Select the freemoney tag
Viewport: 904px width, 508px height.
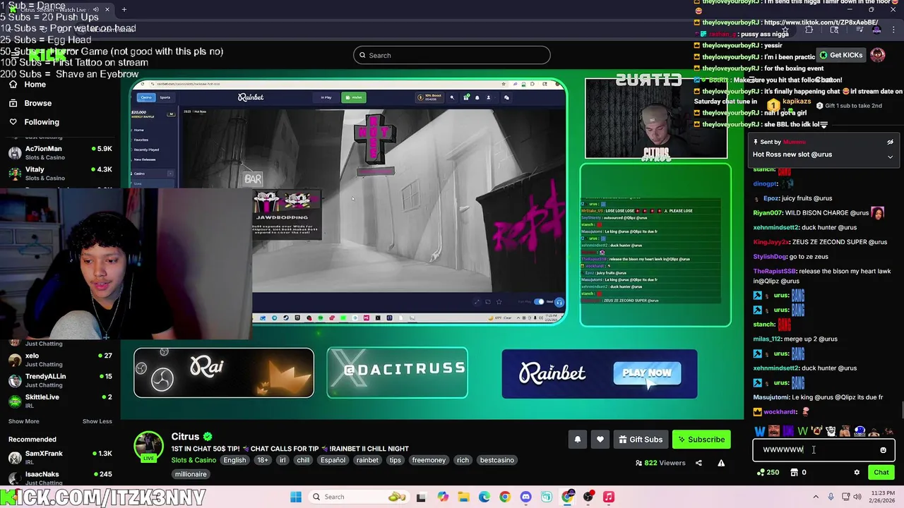pyautogui.click(x=429, y=460)
